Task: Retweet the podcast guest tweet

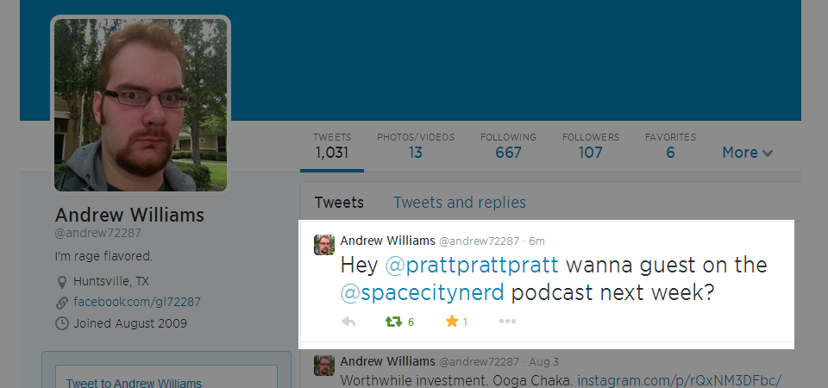Action: (394, 322)
